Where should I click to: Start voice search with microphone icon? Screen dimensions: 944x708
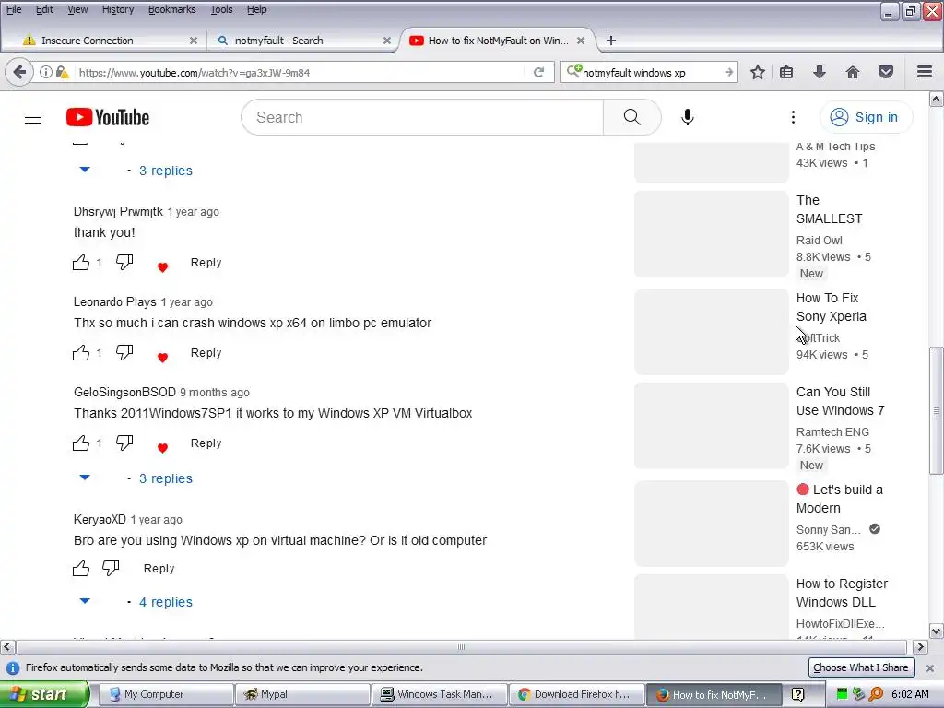pos(688,117)
